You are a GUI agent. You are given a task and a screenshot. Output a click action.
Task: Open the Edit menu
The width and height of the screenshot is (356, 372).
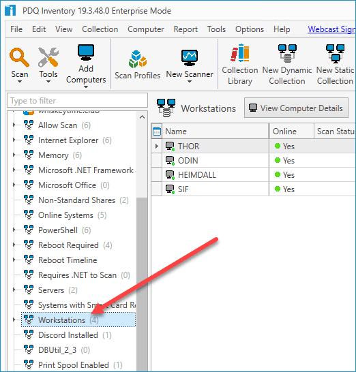pyautogui.click(x=39, y=29)
